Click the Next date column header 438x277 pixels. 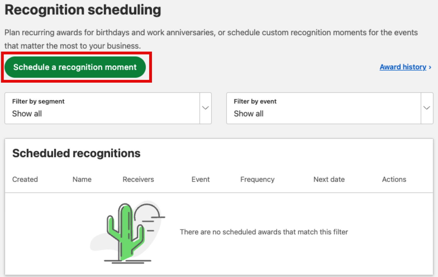tap(329, 179)
